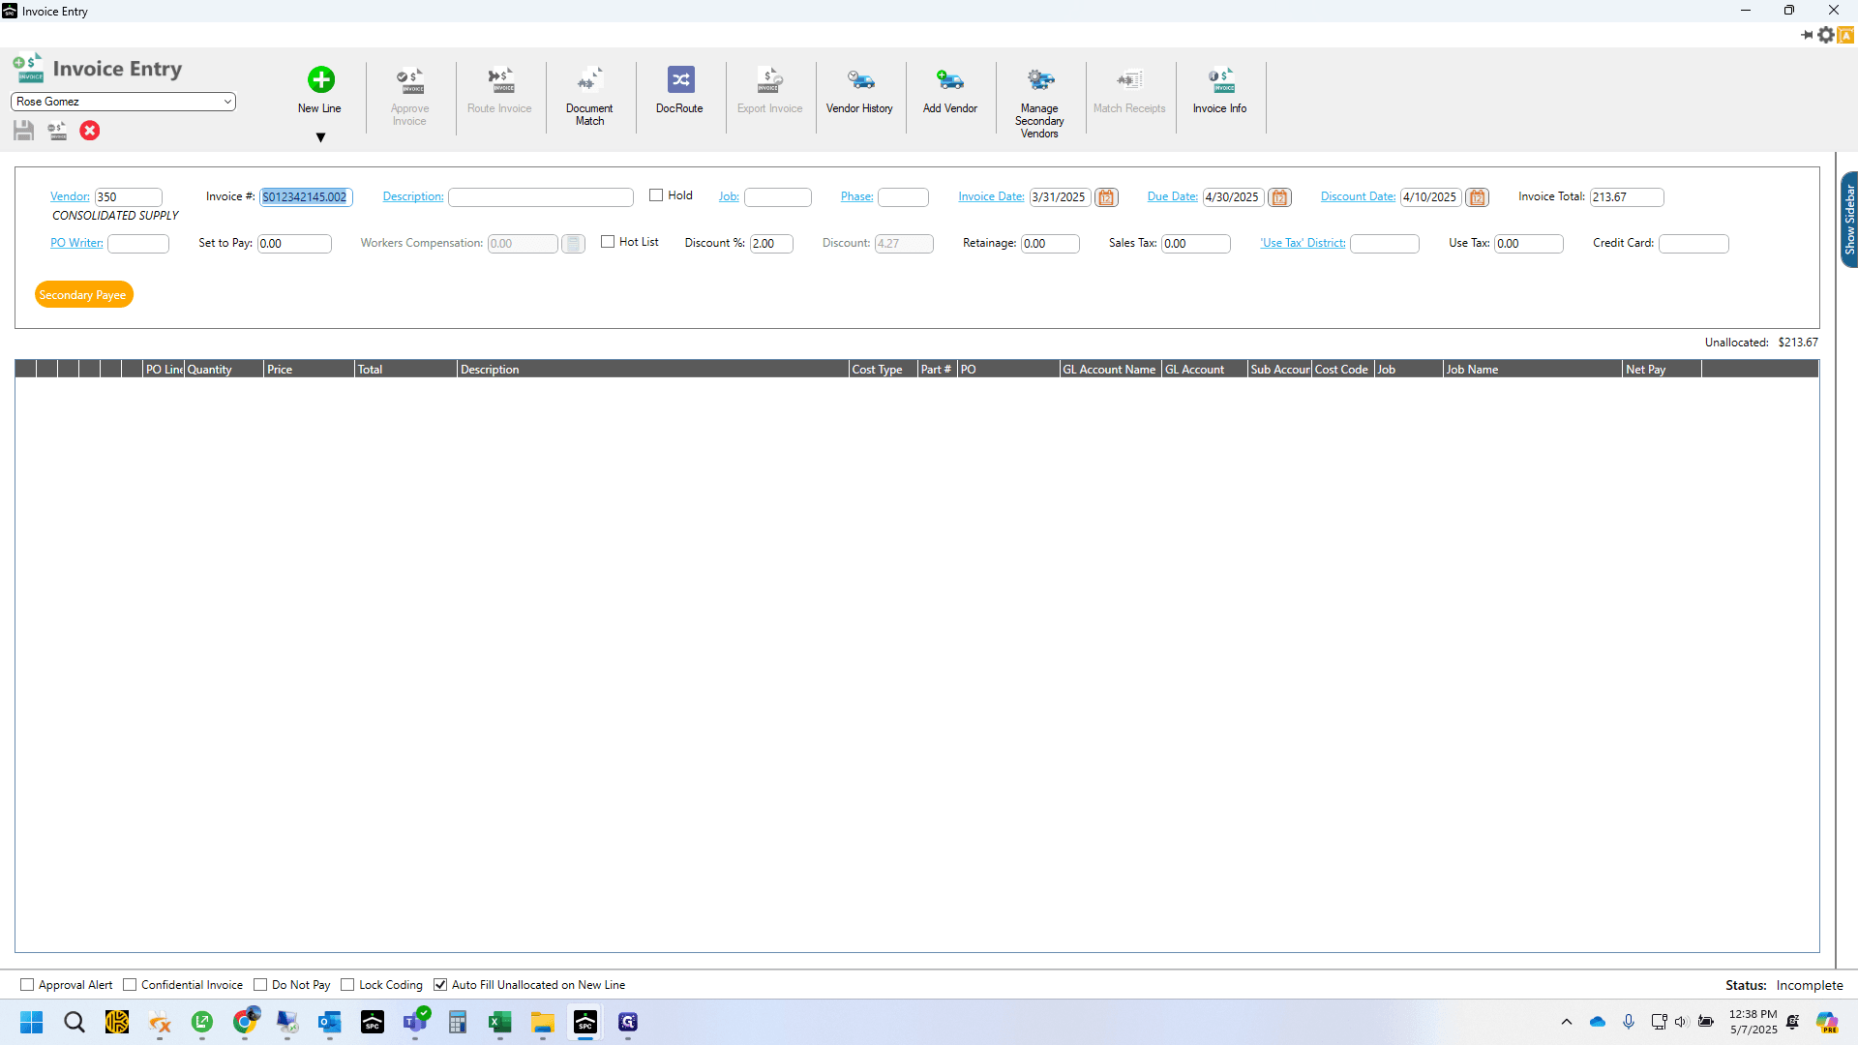Click the Quantity column header

[224, 370]
